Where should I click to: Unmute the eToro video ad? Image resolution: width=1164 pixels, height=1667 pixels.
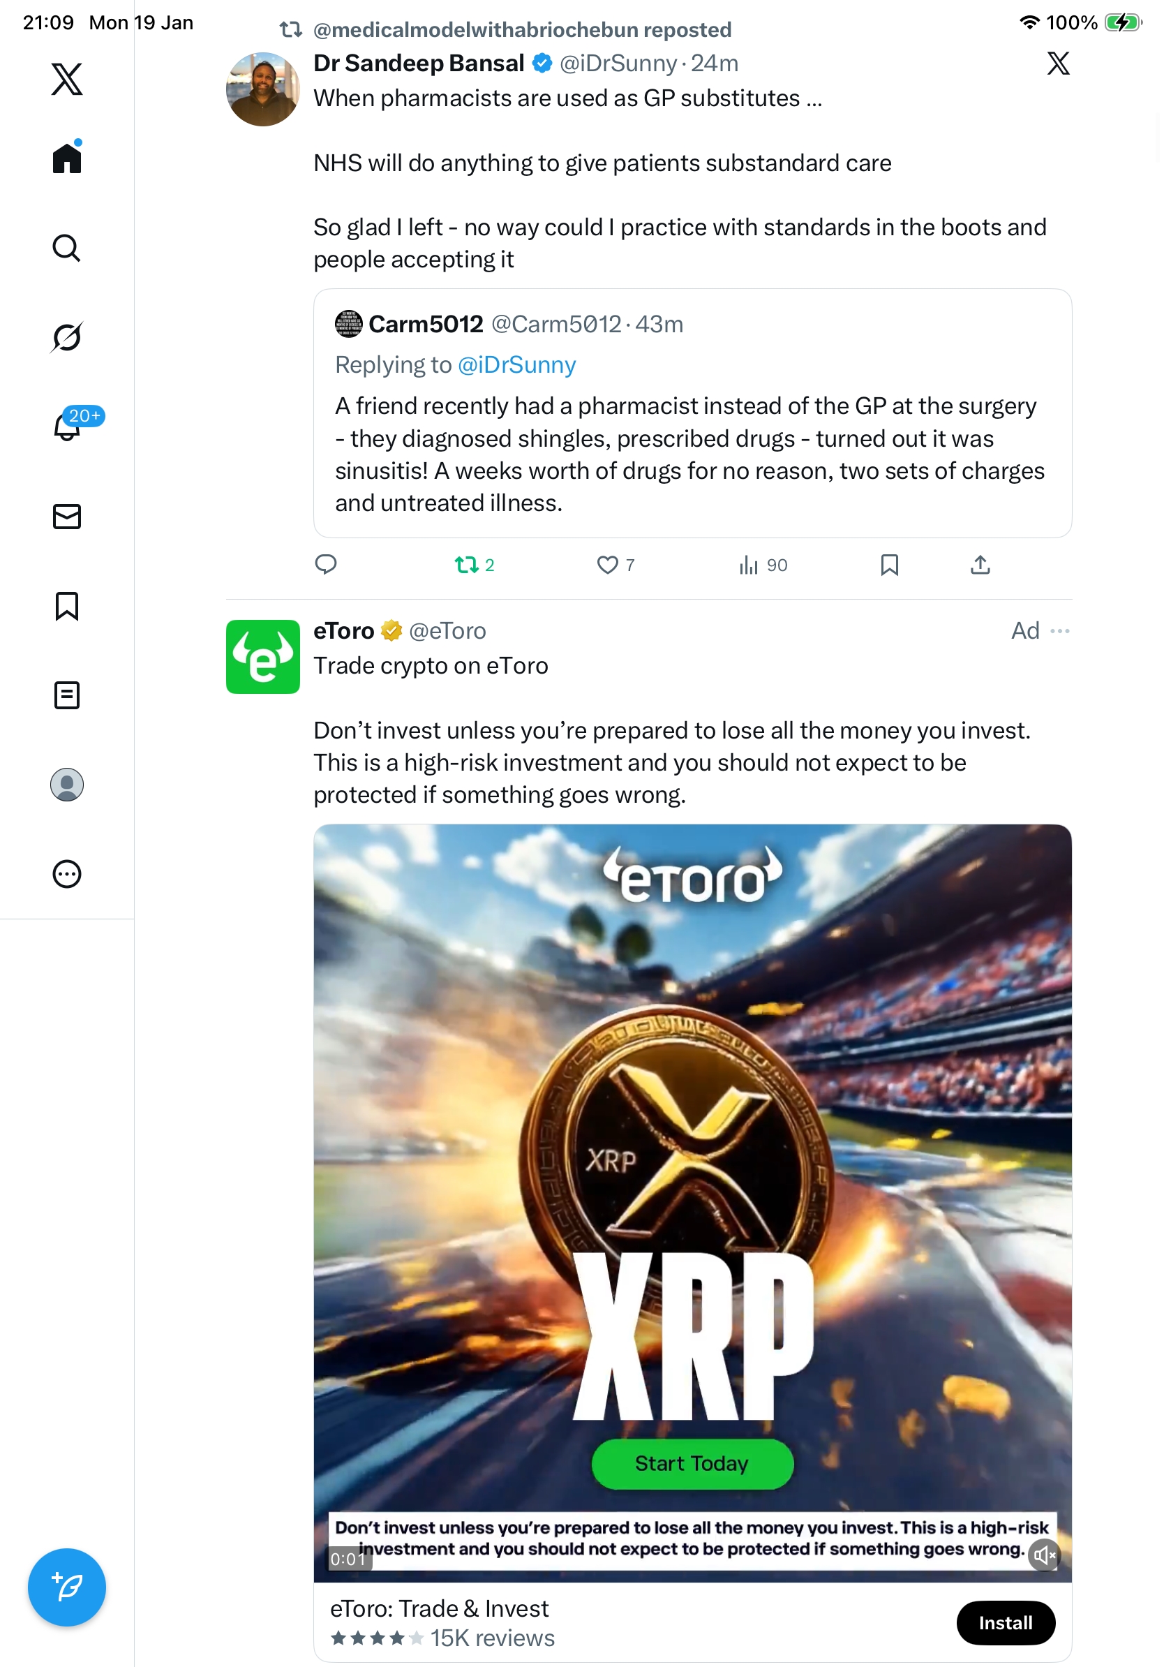pos(1044,1555)
